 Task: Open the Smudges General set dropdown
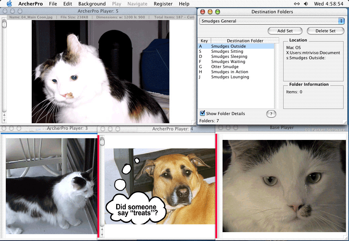[272, 21]
